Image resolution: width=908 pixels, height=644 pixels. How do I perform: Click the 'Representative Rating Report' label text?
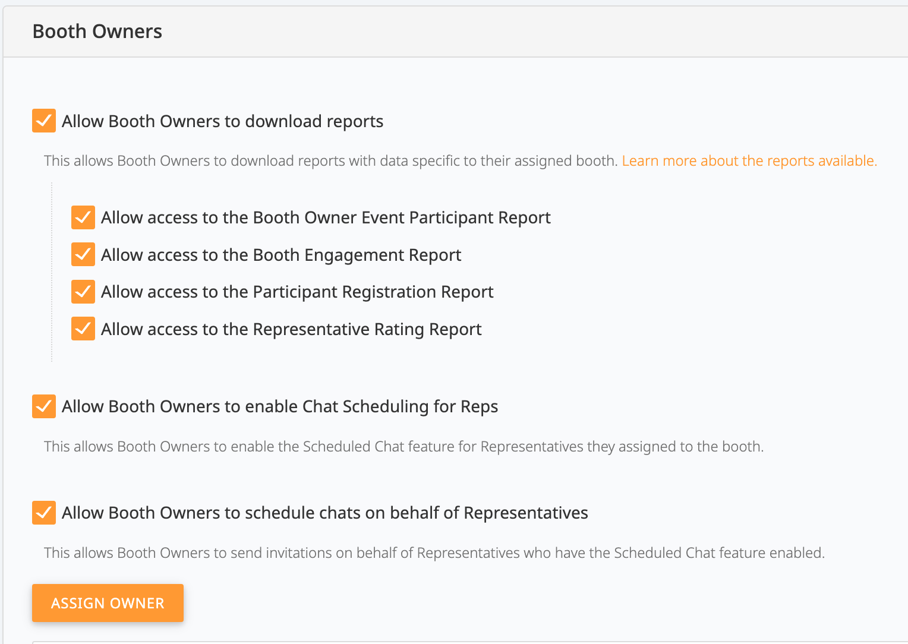pos(291,329)
